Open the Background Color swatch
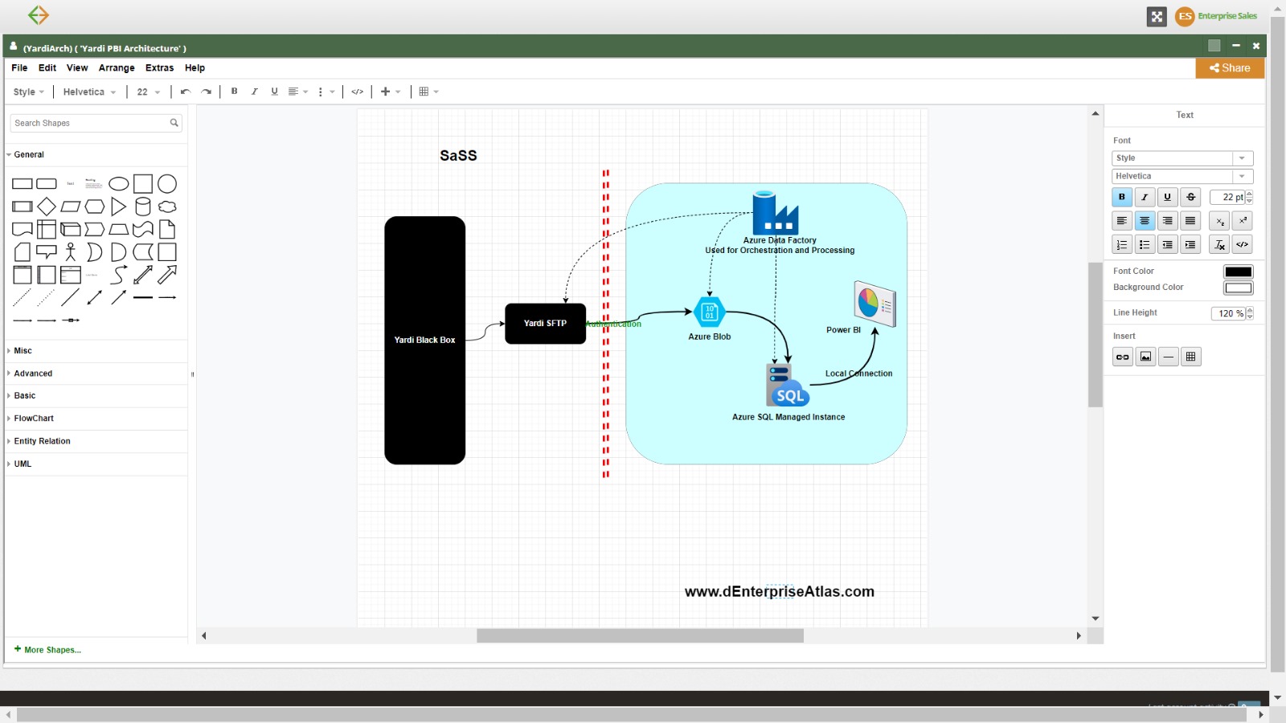 [x=1238, y=288]
